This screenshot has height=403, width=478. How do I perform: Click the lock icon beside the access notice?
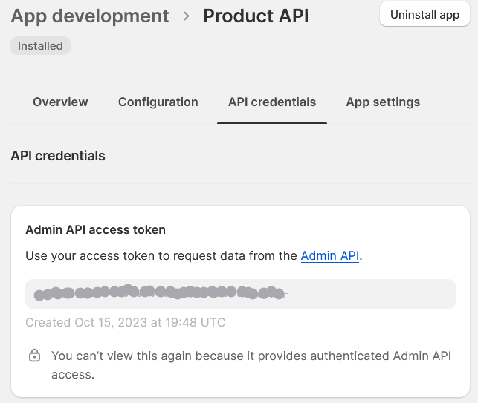coord(34,356)
